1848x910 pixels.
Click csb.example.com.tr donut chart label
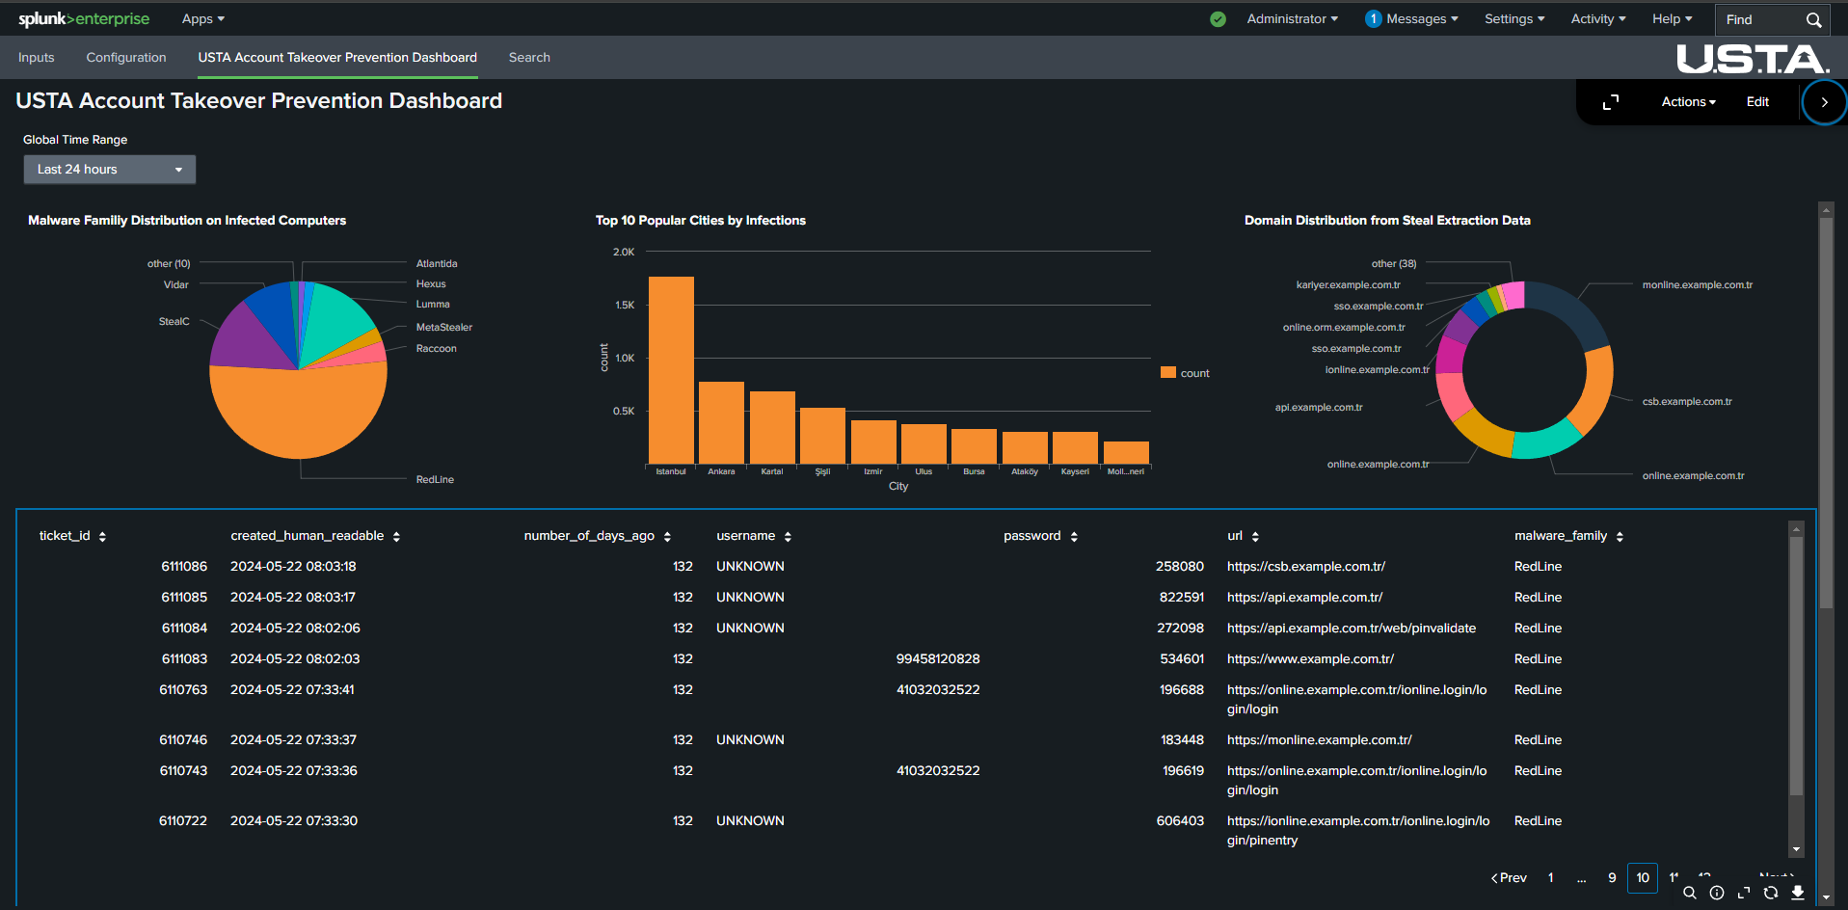click(1687, 402)
